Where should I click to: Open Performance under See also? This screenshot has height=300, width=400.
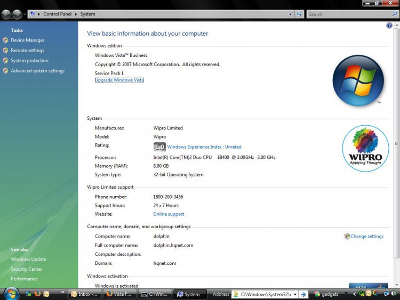24,279
